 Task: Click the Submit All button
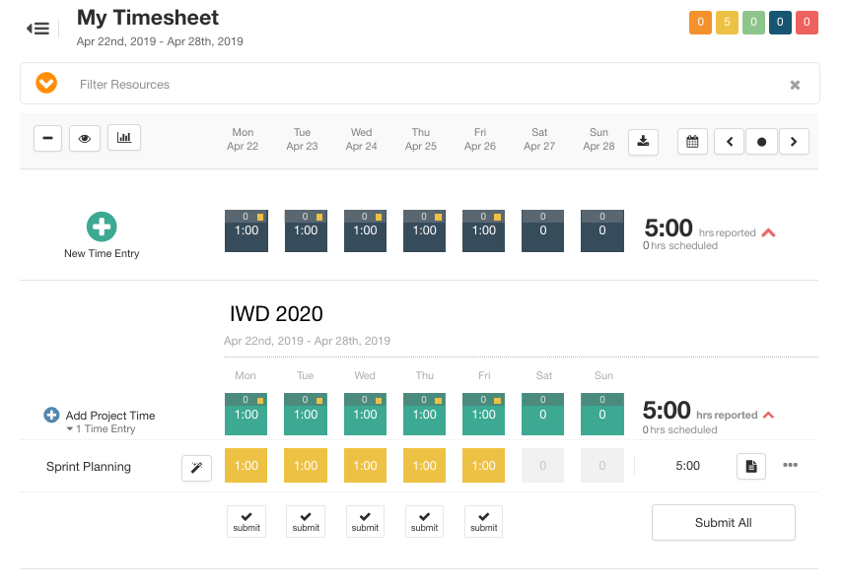pyautogui.click(x=723, y=523)
